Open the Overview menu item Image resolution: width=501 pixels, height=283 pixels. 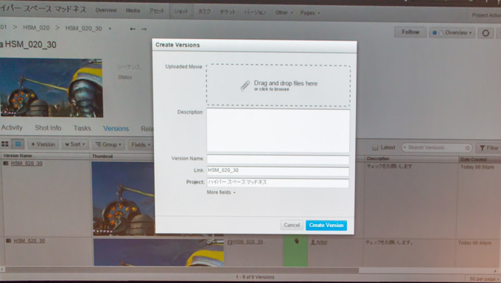tap(106, 10)
